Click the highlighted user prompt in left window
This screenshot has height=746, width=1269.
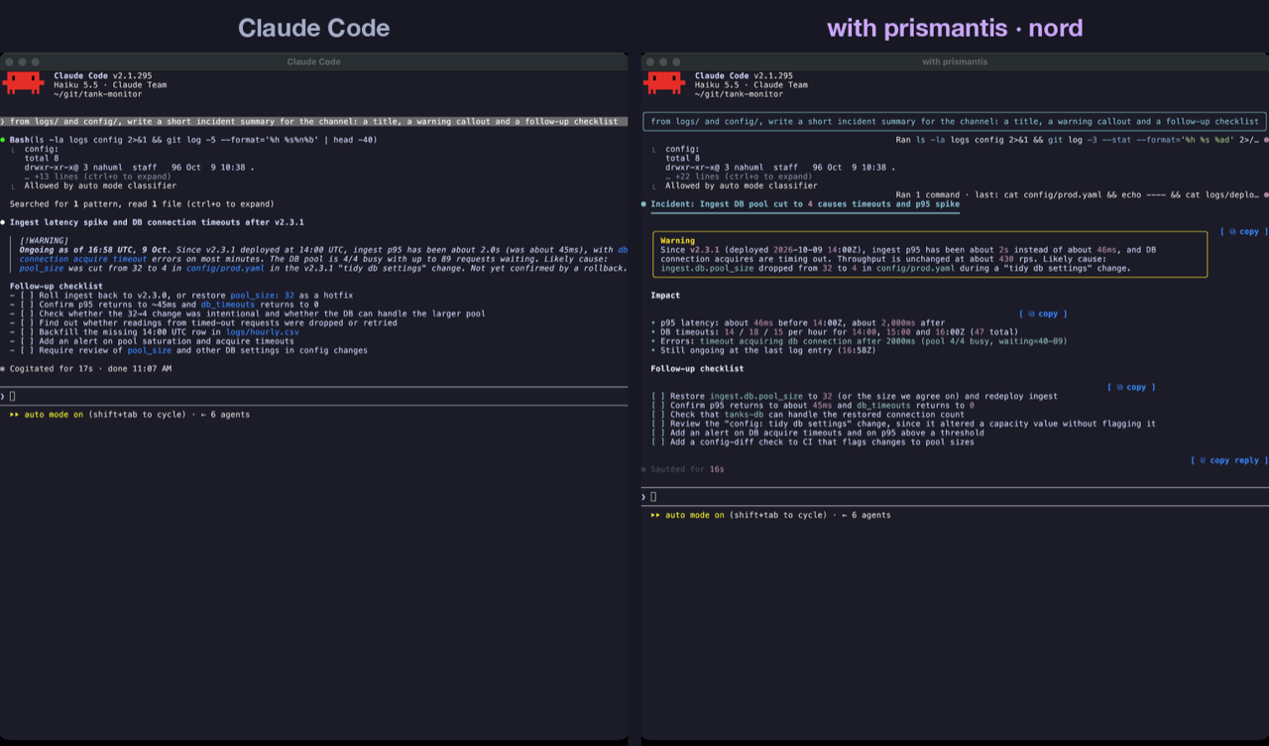click(x=313, y=121)
